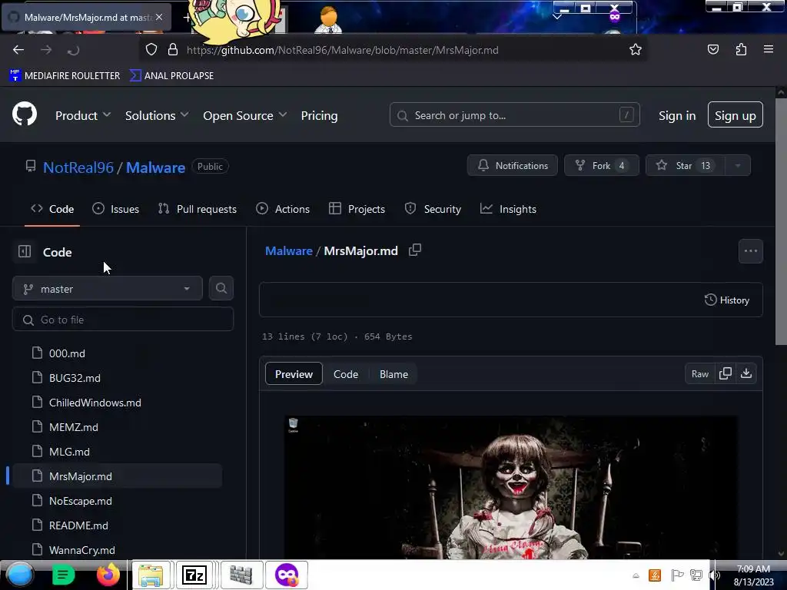Click the Go to file input
This screenshot has height=590, width=787.
[x=123, y=320]
